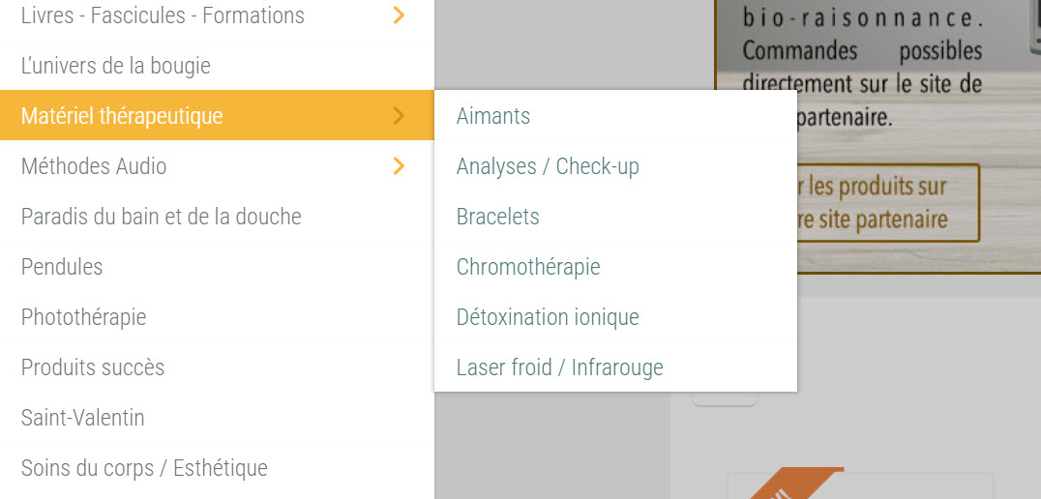Click the partner site products button
Viewport: 1041px width, 499px height.
click(888, 203)
